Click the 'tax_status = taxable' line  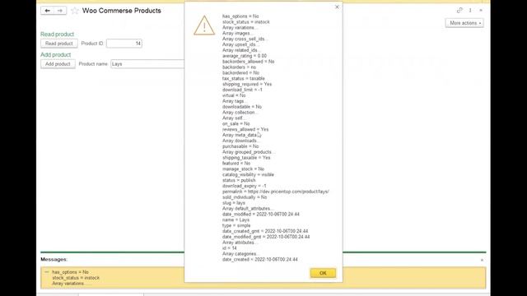244,78
